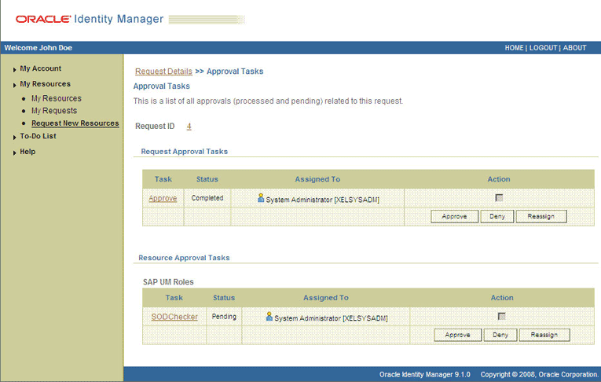Expand the Help arrow
Screen dimensions: 601x382
click(x=14, y=152)
